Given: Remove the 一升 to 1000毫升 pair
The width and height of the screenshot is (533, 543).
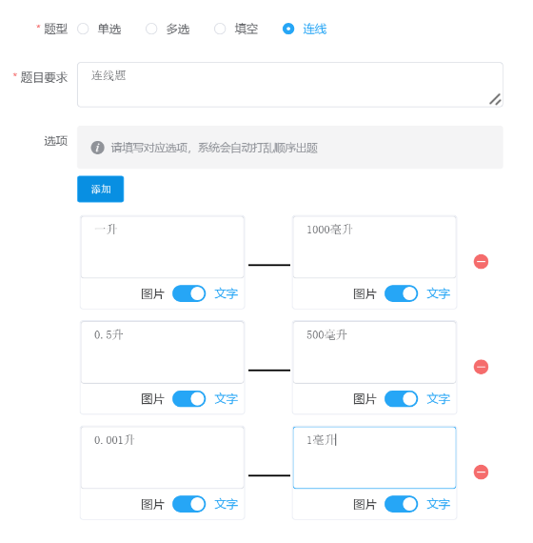Looking at the screenshot, I should tap(481, 261).
